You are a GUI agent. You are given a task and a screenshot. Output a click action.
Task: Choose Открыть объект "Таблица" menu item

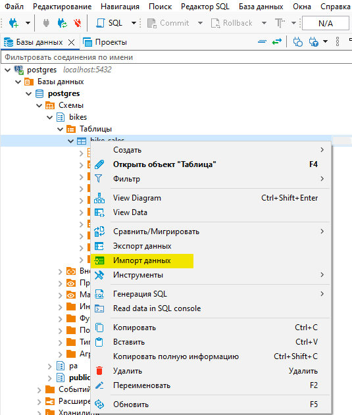click(x=211, y=164)
